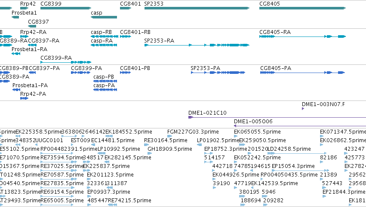Open the CG8389-PB protein feature
The image size is (366, 207).
(x=14, y=68)
